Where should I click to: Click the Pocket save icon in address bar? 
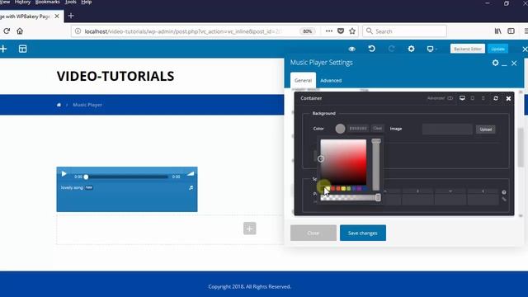coord(341,31)
